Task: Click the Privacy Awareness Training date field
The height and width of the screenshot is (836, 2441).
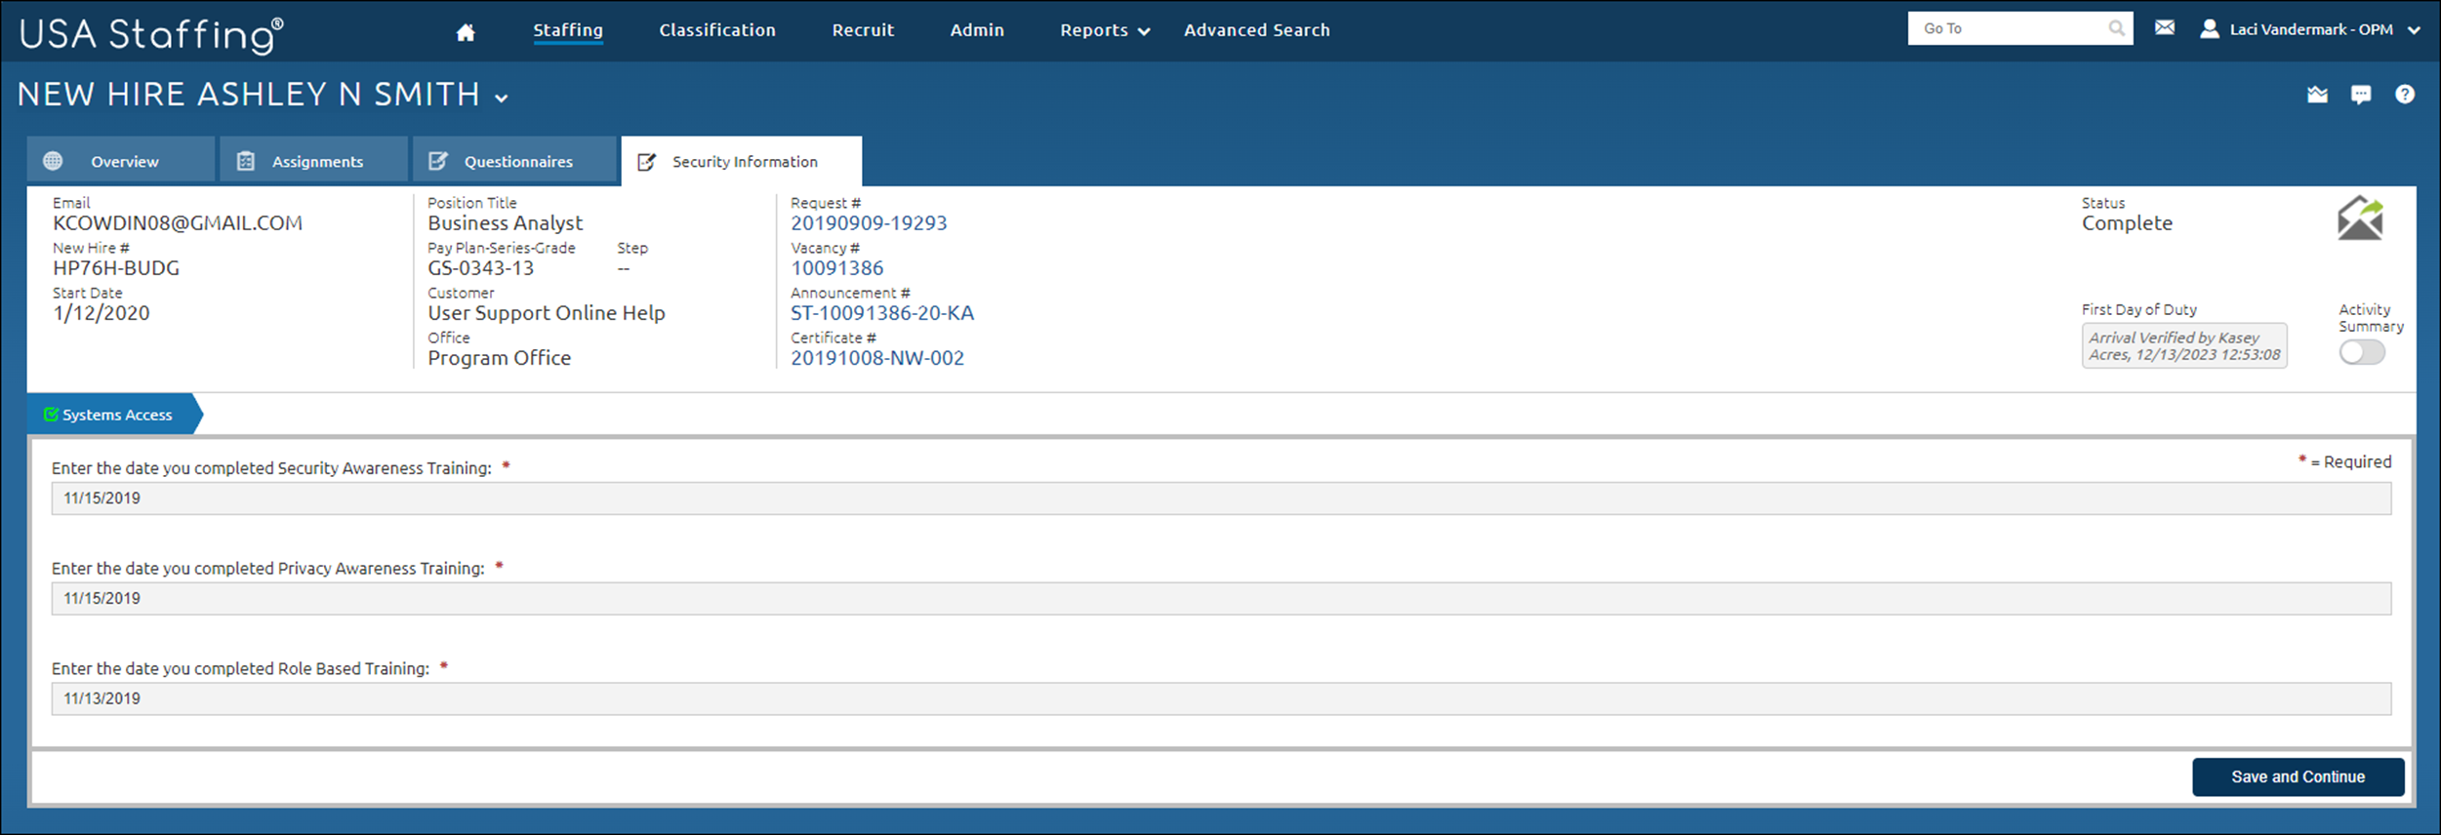Action: (x=1221, y=599)
